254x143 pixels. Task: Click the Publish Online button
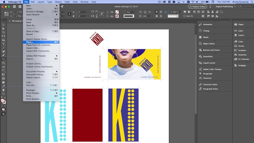tap(198, 7)
